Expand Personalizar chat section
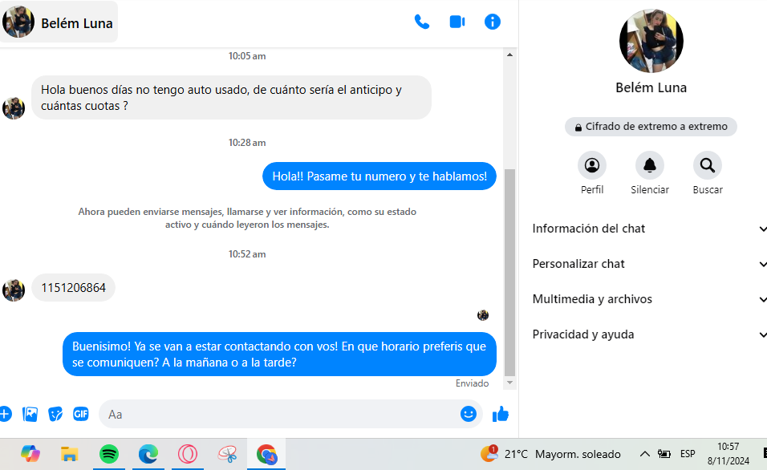Image resolution: width=767 pixels, height=470 pixels. tap(648, 264)
